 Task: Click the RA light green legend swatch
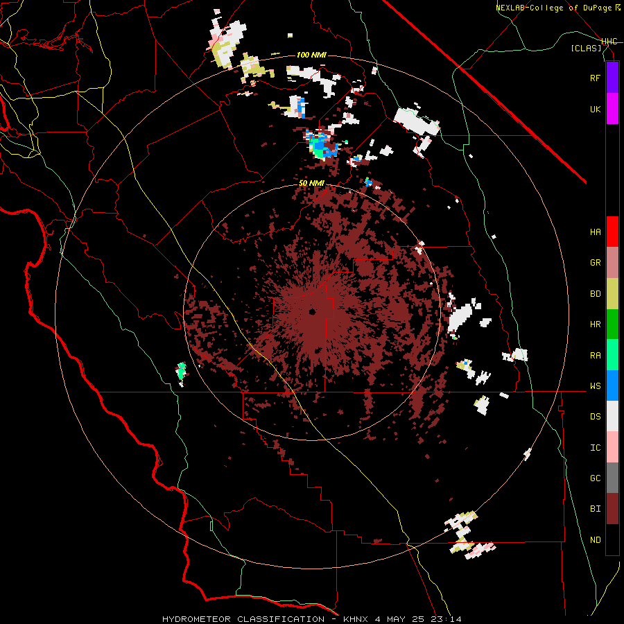point(612,355)
